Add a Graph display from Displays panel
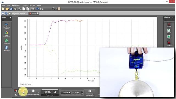Image resolution: width=176 pixels, height=99 pixels. point(169,25)
